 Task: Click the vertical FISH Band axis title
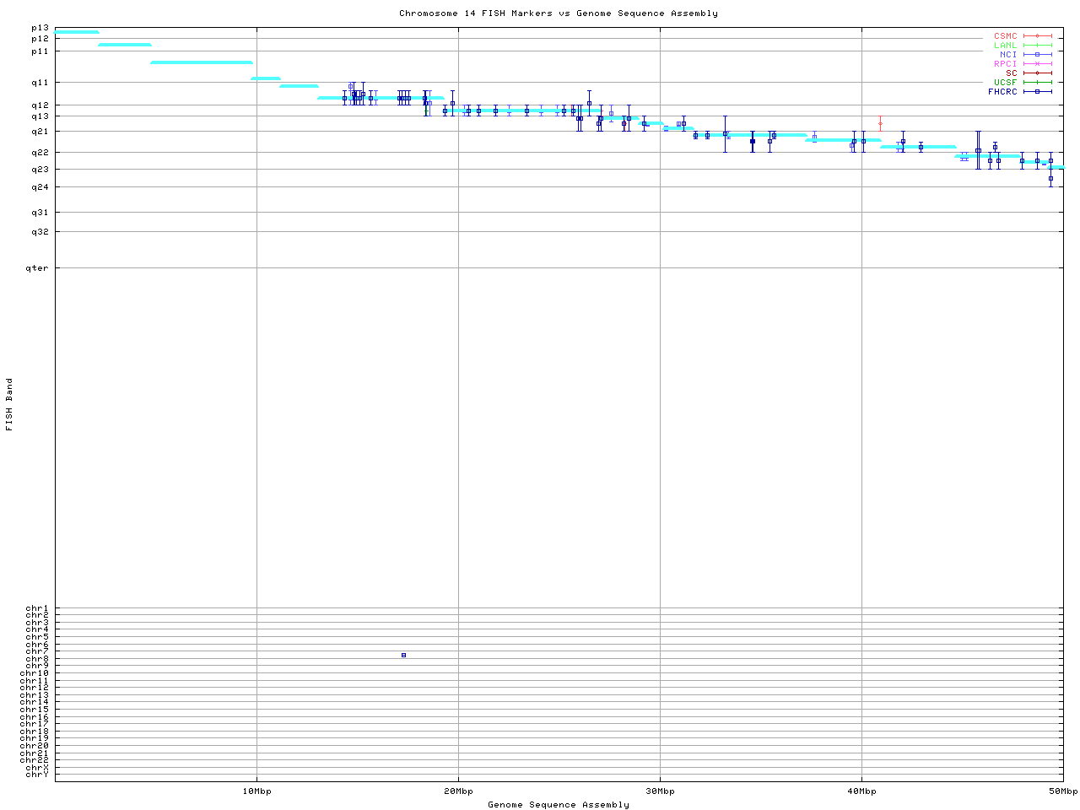pos(10,404)
